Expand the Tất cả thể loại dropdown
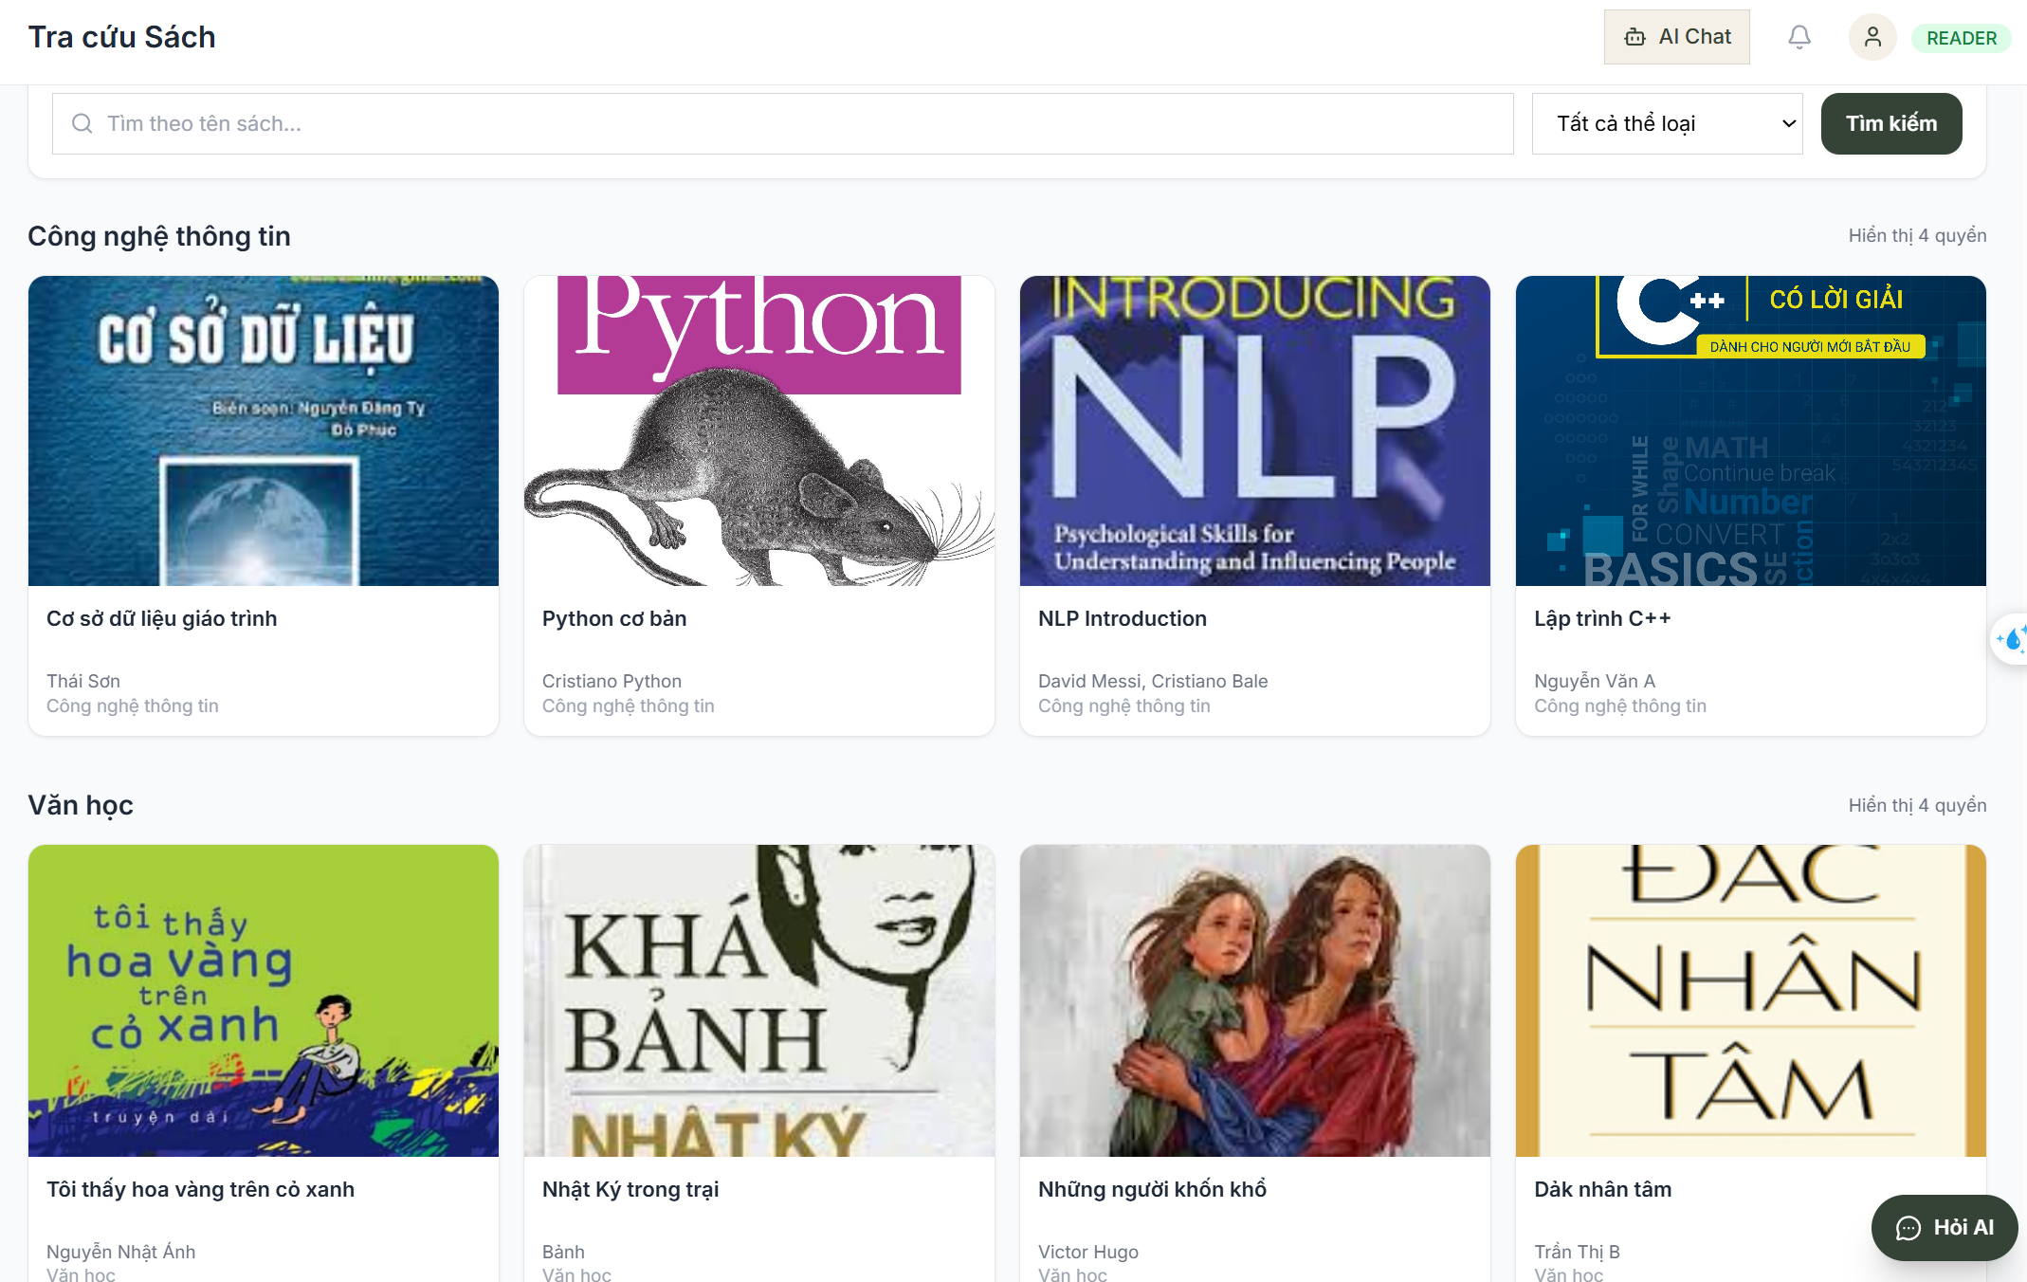The width and height of the screenshot is (2027, 1282). (1667, 123)
